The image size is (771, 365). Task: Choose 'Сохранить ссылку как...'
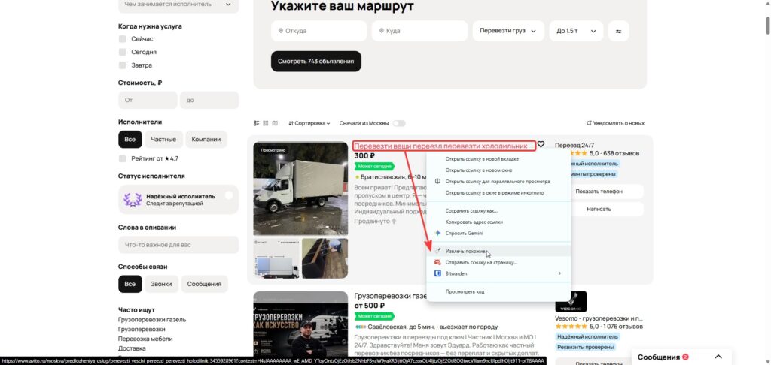pyautogui.click(x=498, y=211)
